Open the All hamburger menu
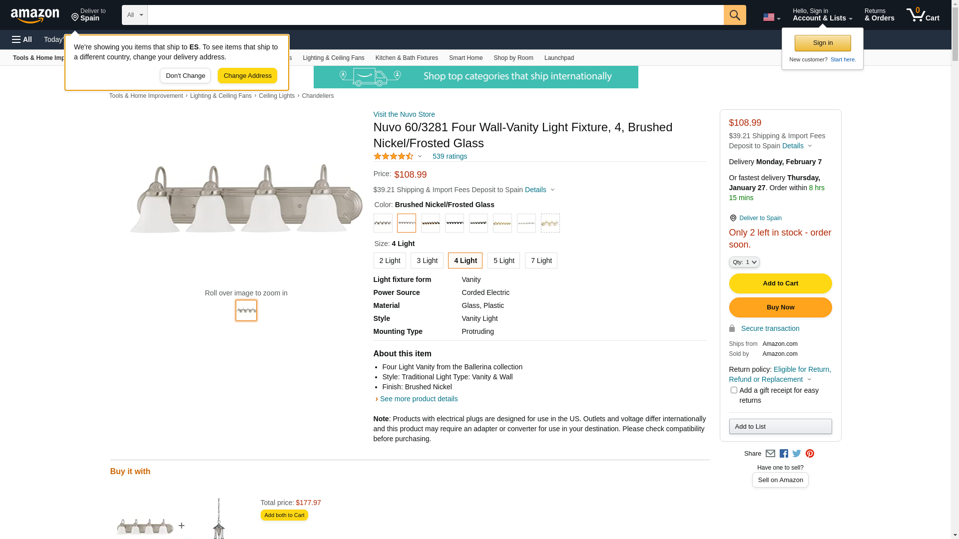Screen dimensions: 959x539 22,39
